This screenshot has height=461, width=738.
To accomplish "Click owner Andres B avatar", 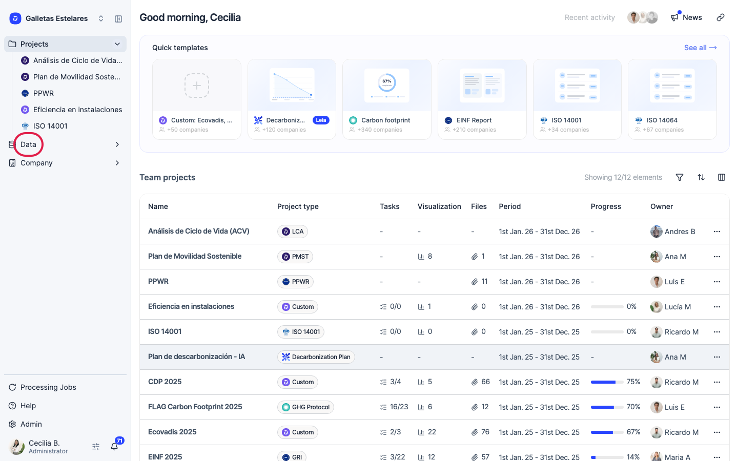I will [x=657, y=232].
